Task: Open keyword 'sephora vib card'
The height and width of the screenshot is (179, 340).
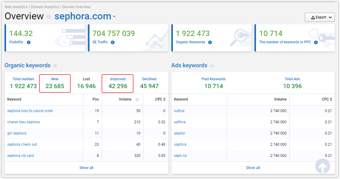Action: 21,156
